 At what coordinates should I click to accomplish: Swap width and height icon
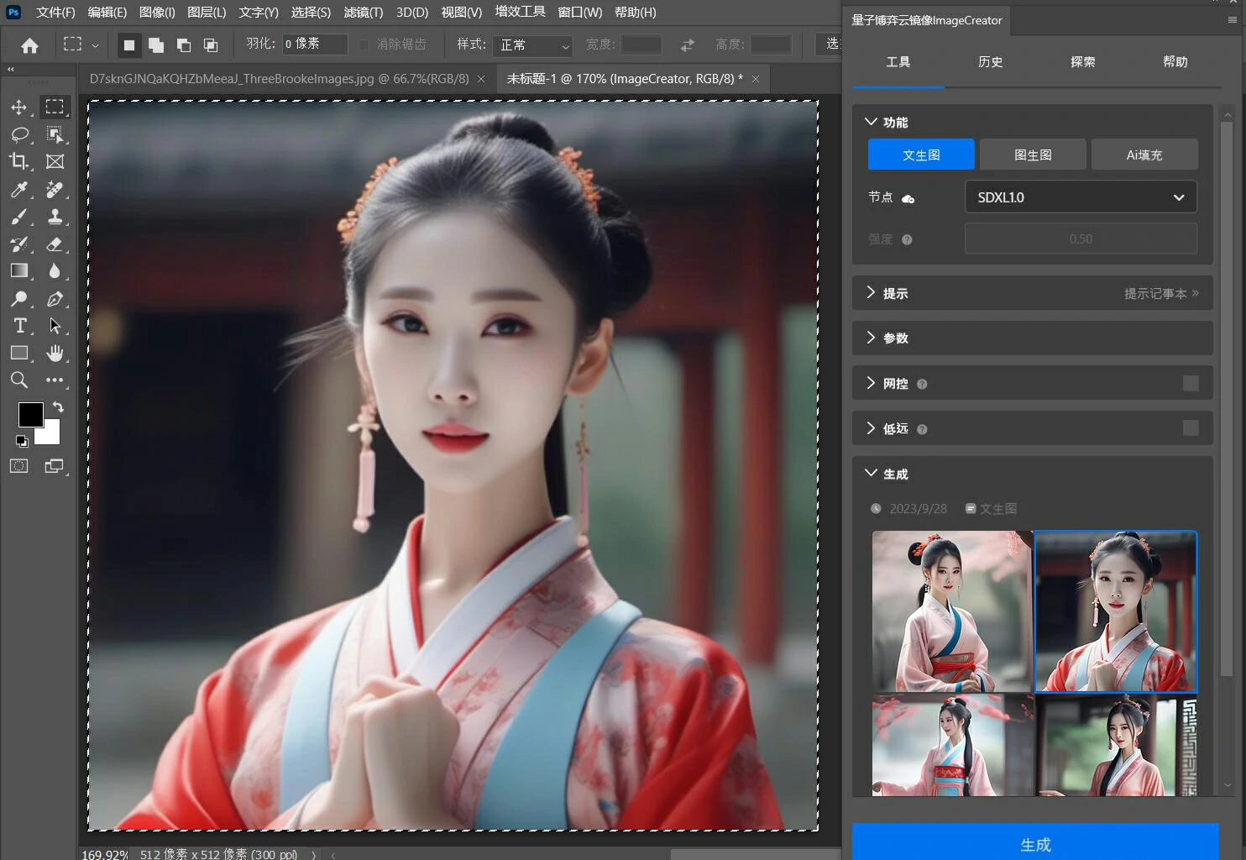(688, 45)
